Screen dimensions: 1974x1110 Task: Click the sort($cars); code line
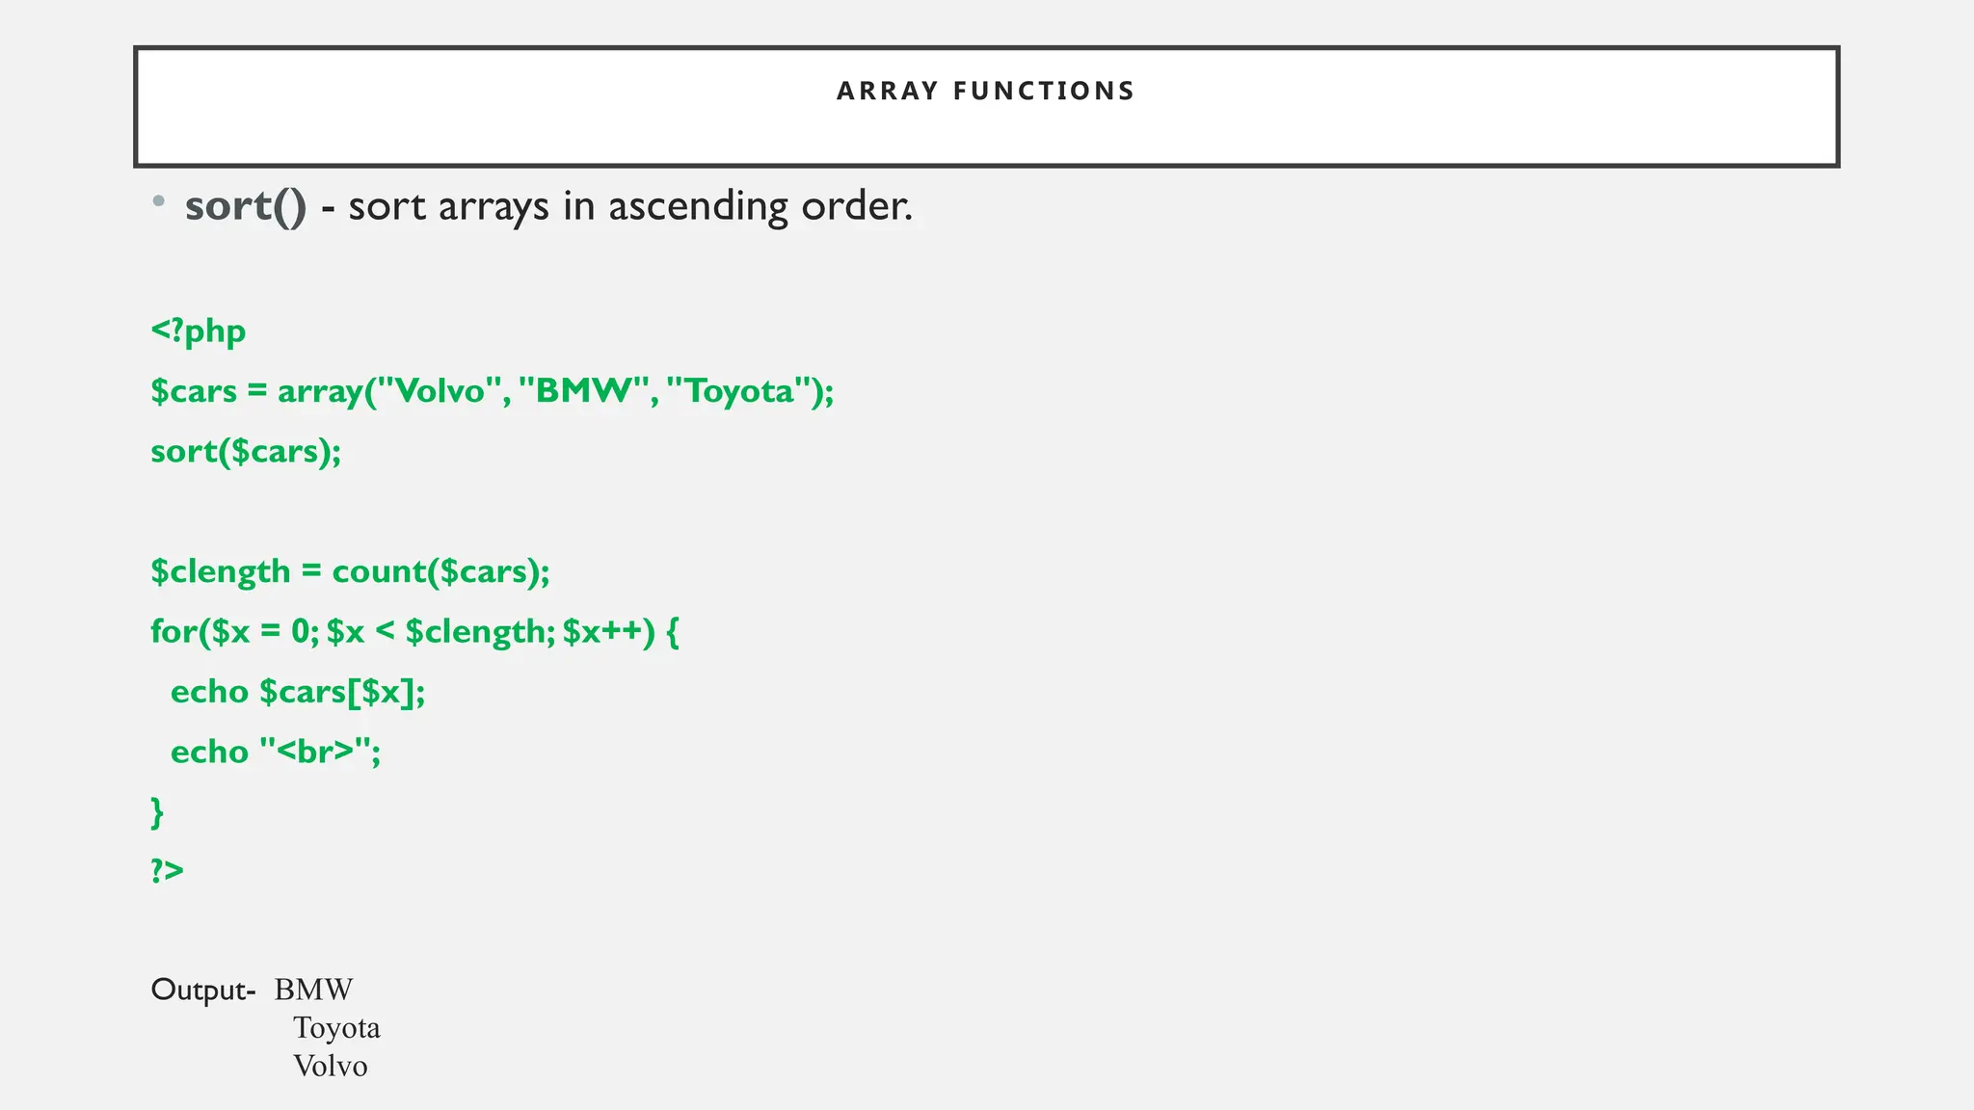tap(246, 451)
